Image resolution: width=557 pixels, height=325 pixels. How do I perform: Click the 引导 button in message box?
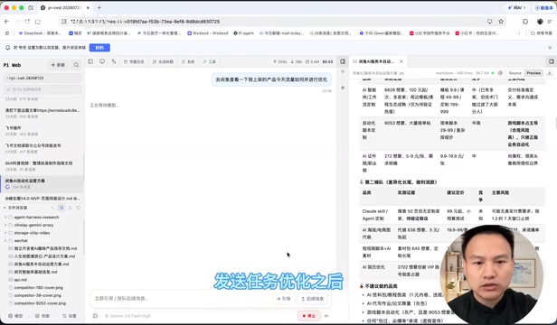tap(283, 299)
